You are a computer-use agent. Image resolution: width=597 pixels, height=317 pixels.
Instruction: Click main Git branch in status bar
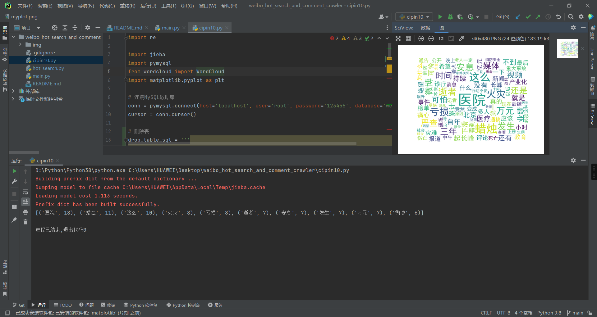pos(575,313)
